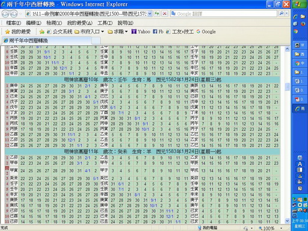
Task: Click the 明神宗萬曆11年 header row
Action: [x=143, y=152]
